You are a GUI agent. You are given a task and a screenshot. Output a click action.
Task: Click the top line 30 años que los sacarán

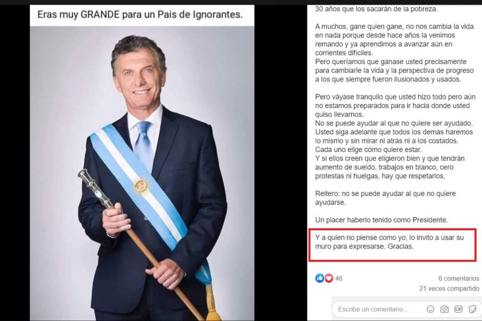pyautogui.click(x=376, y=9)
